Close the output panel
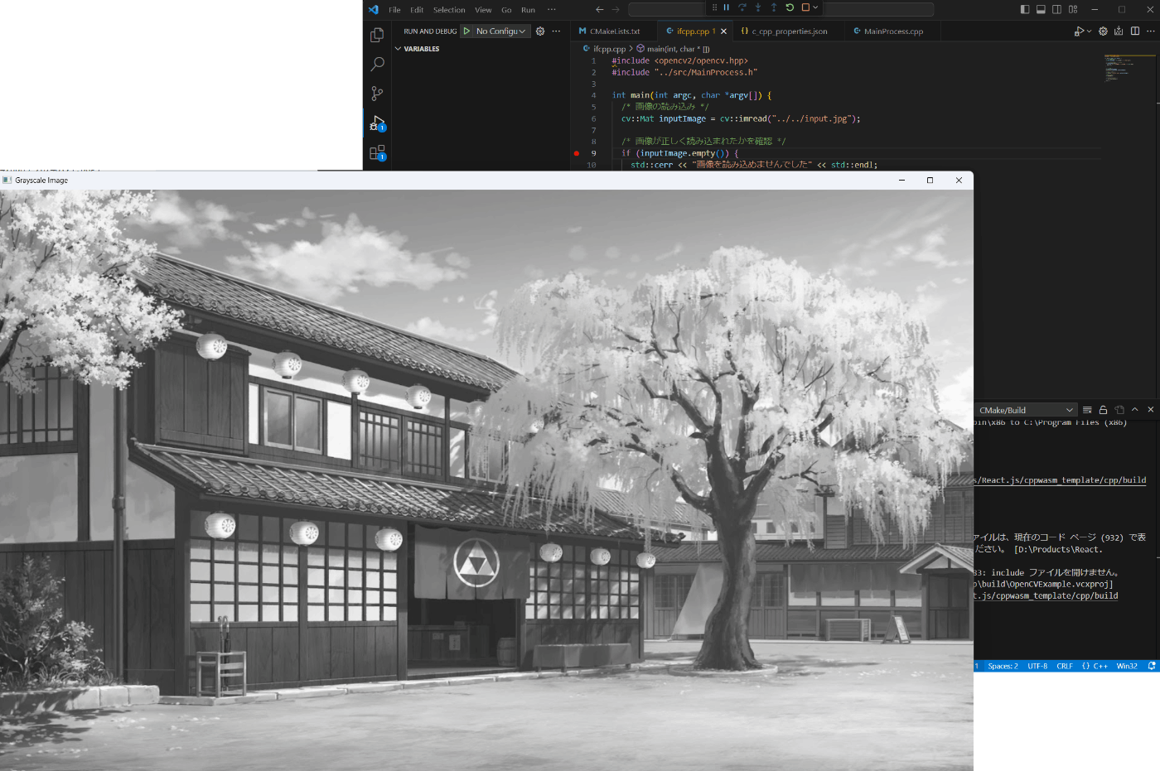Image resolution: width=1160 pixels, height=771 pixels. [x=1150, y=410]
